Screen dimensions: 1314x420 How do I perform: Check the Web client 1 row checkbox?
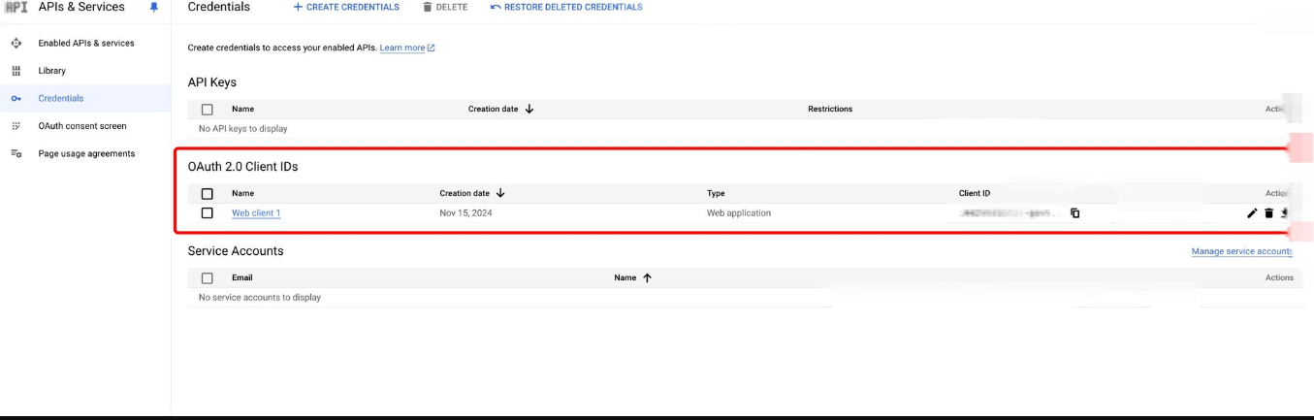click(207, 213)
